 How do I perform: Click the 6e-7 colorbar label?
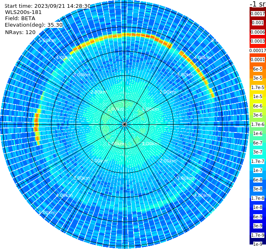point(258,143)
